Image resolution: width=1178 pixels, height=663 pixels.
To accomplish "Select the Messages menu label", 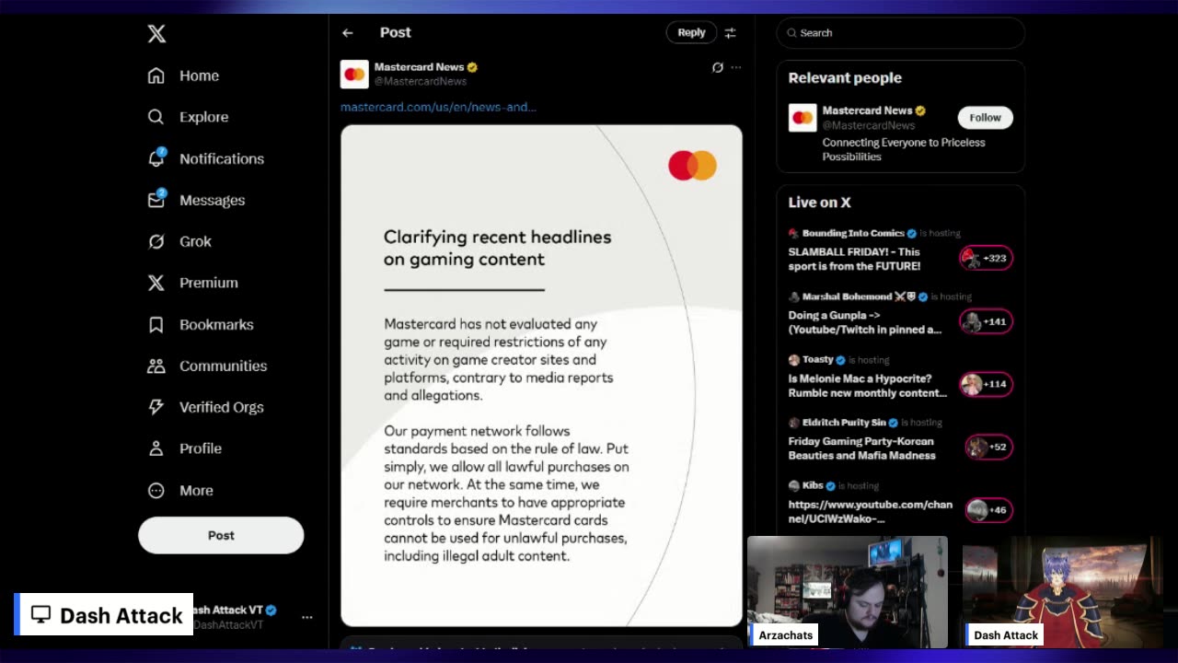I will (212, 200).
